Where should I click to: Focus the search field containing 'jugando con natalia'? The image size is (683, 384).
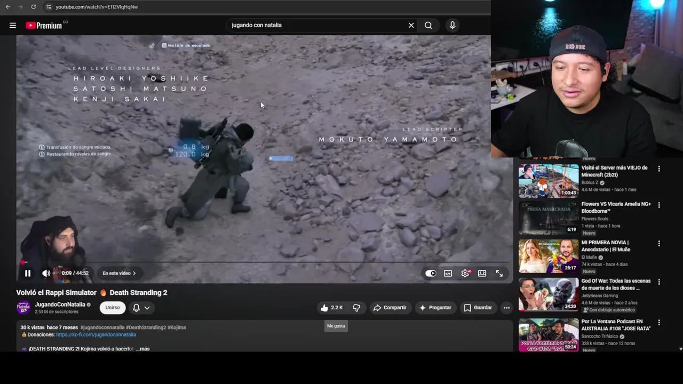click(317, 25)
